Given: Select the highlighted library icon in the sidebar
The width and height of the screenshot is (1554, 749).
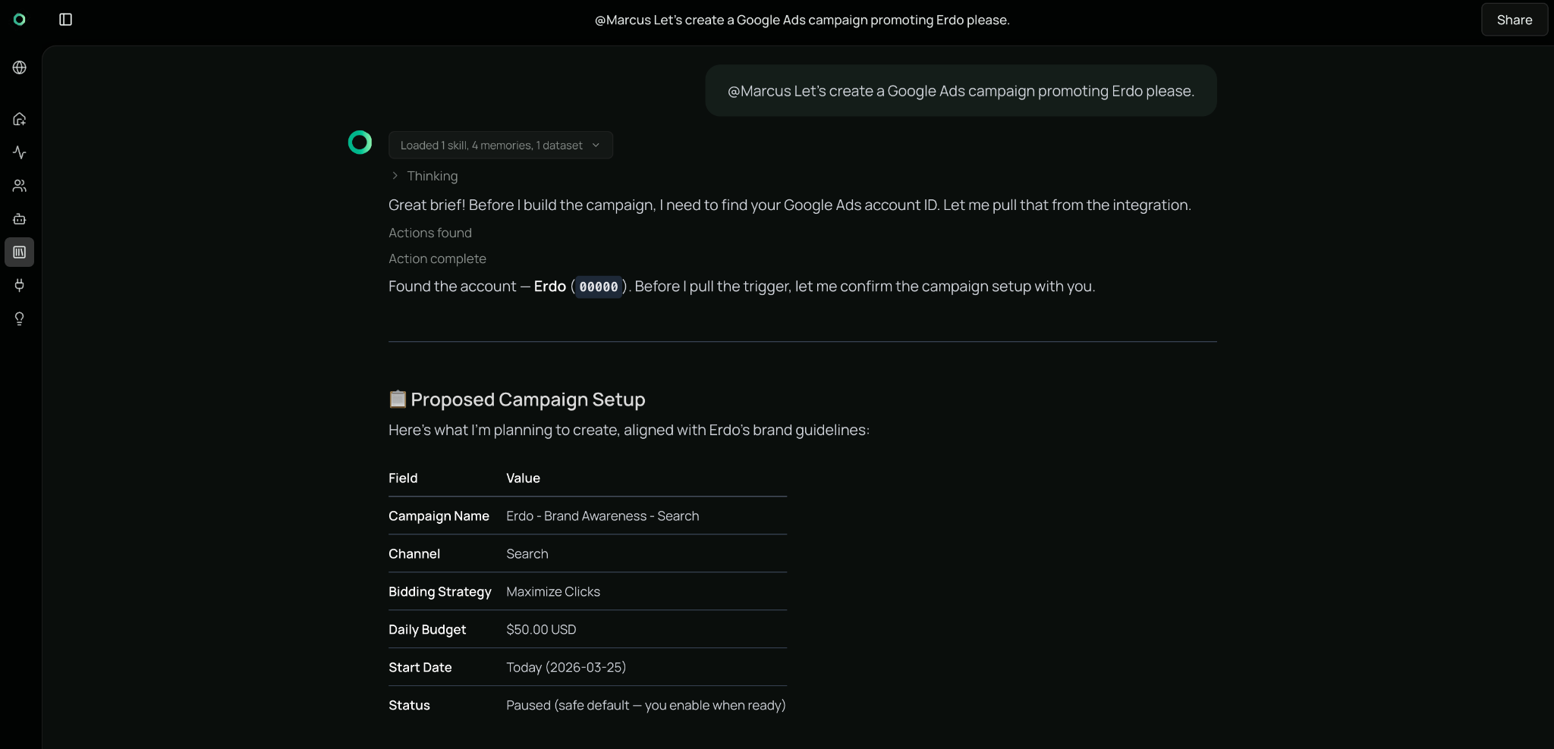Looking at the screenshot, I should click(20, 252).
